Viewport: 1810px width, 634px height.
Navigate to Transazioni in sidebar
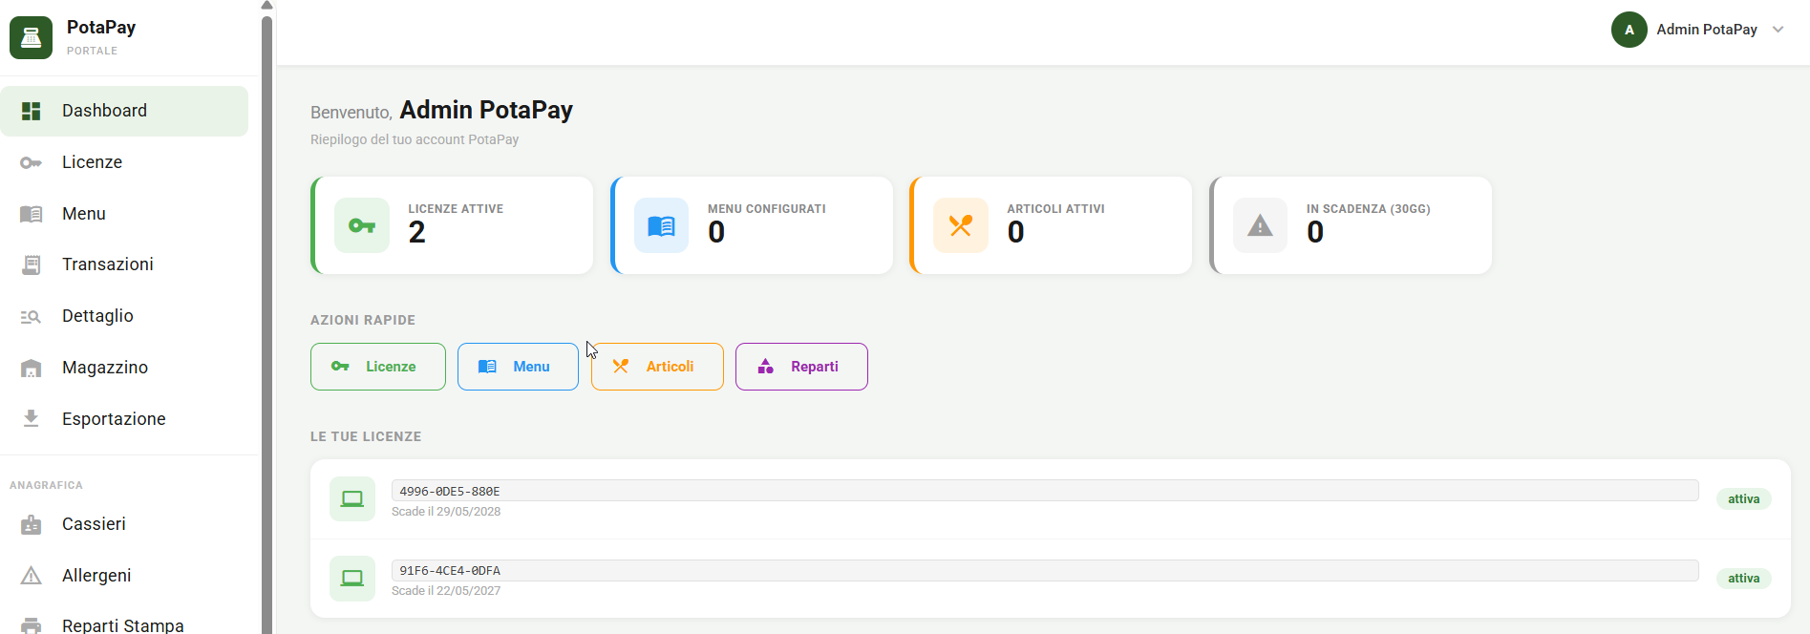coord(124,264)
